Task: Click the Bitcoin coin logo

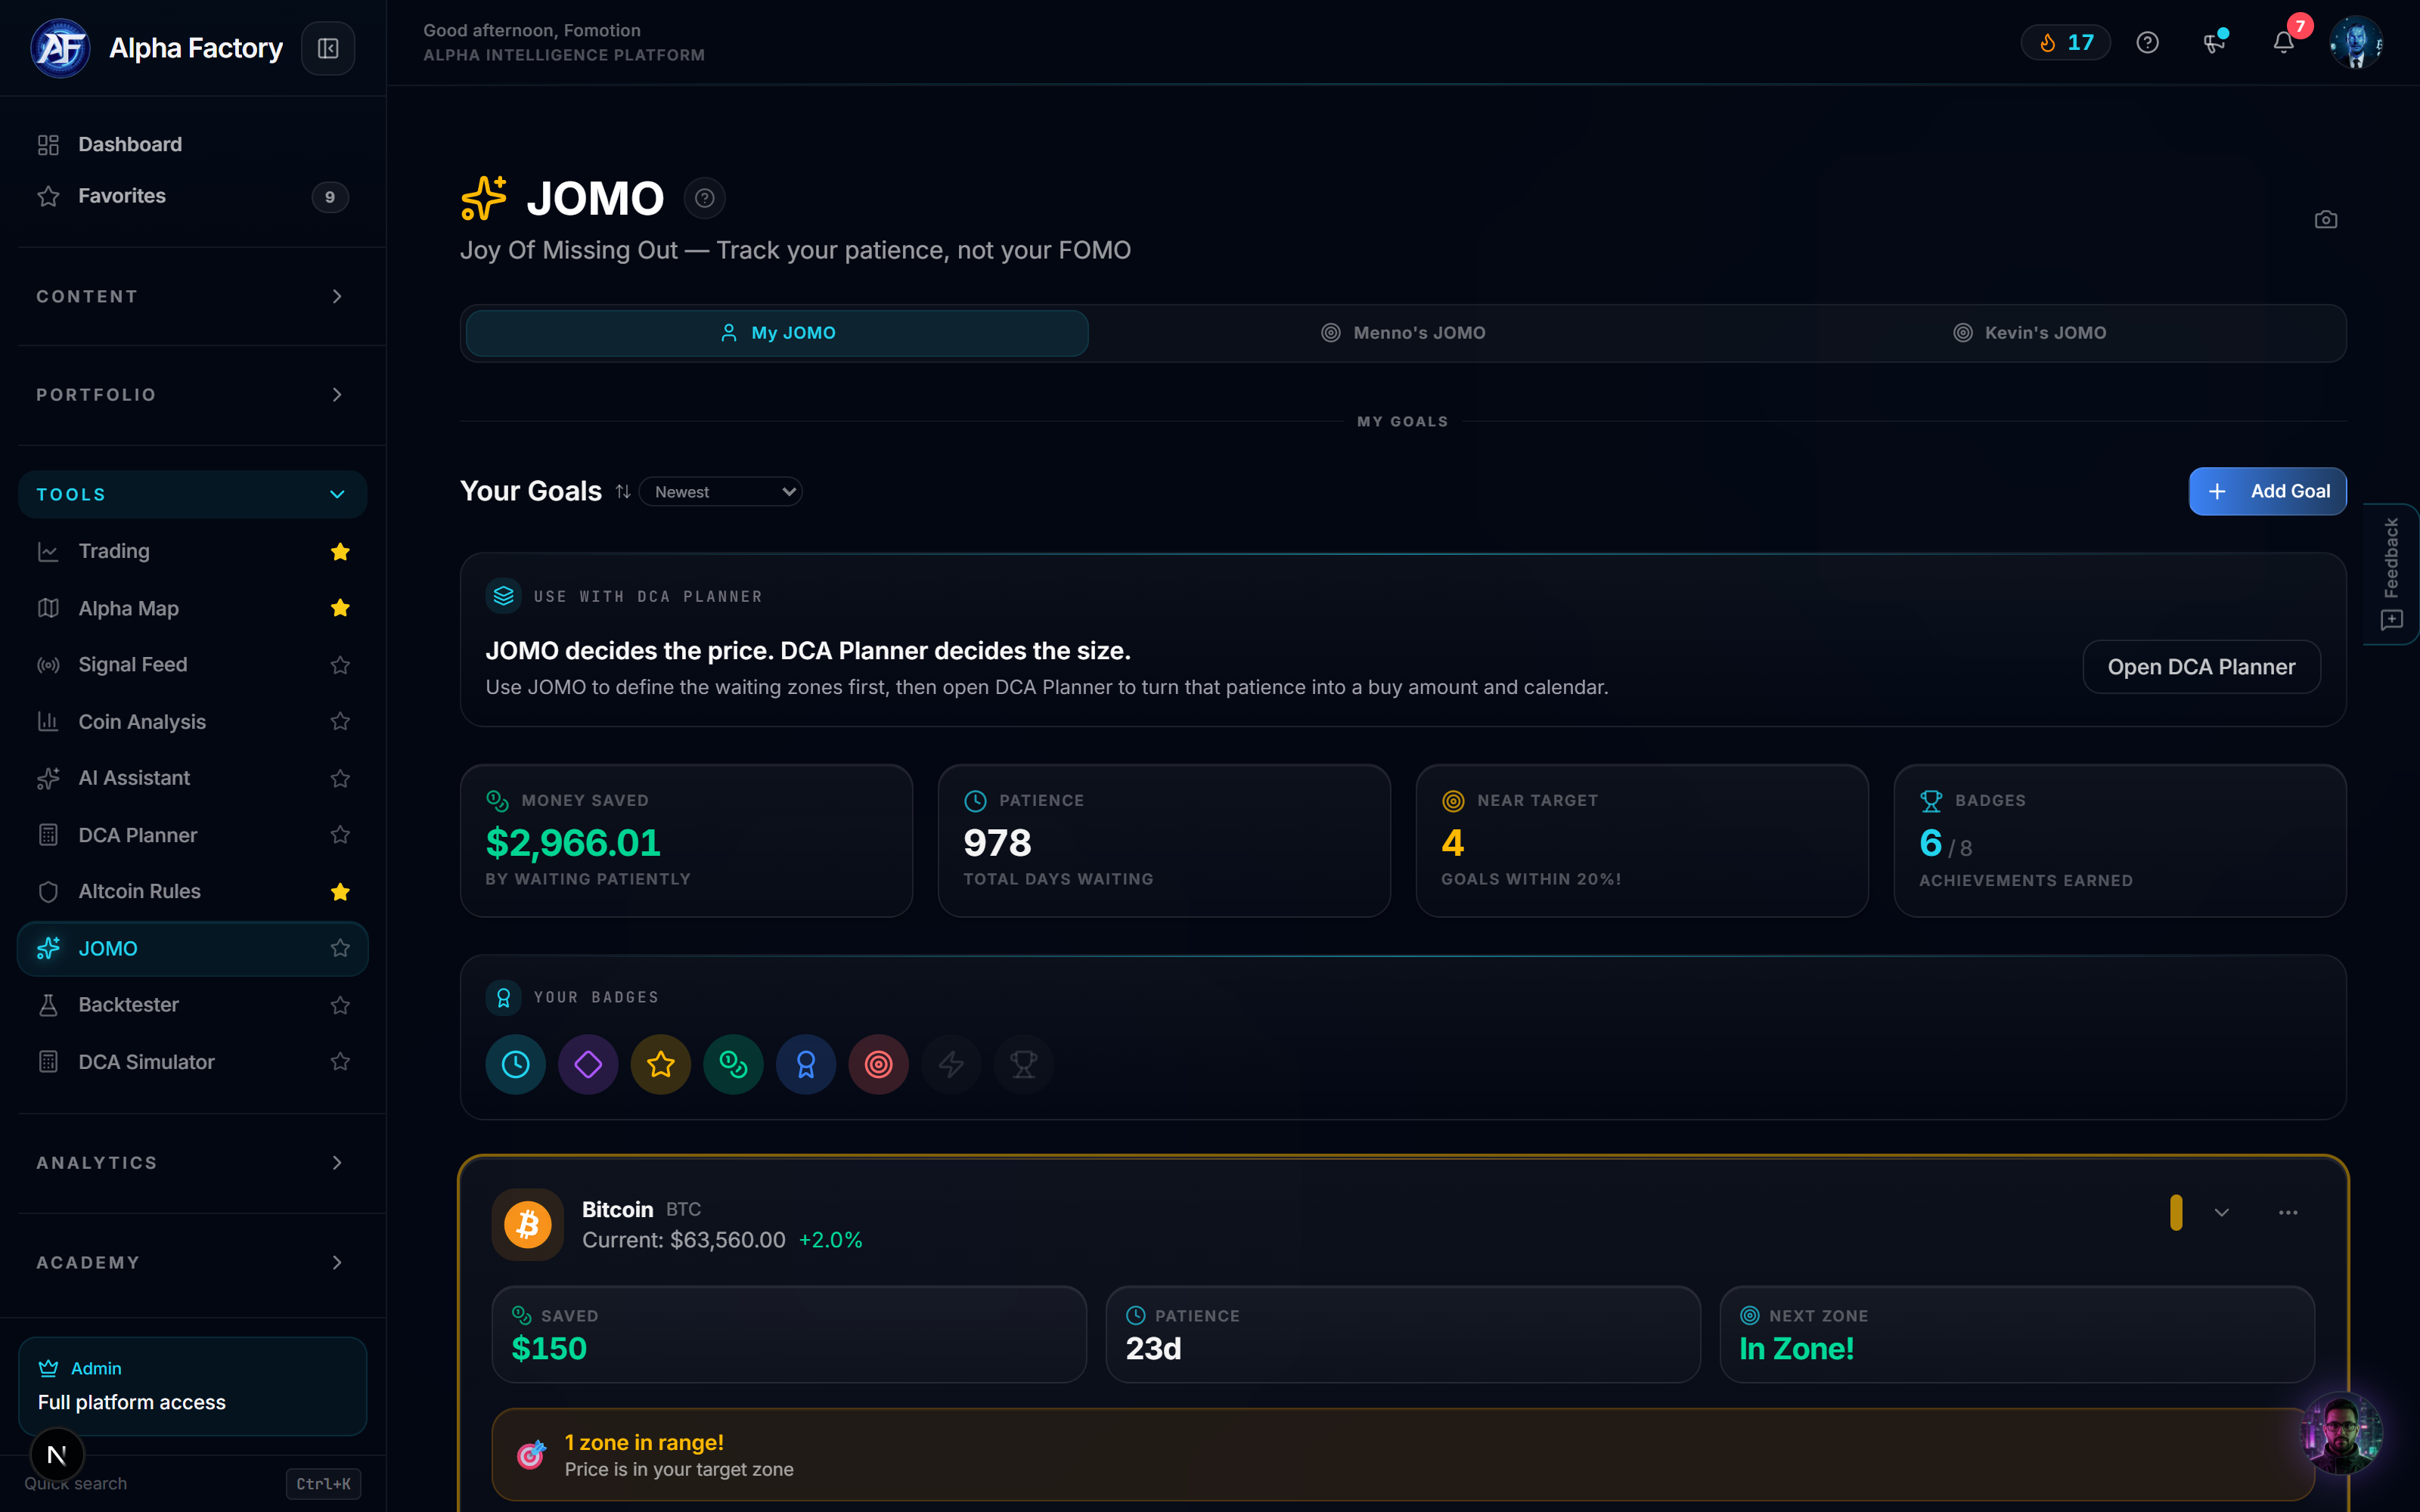Action: coord(528,1224)
